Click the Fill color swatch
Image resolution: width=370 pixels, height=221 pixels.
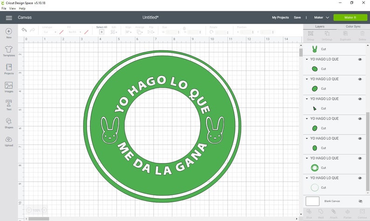86,32
